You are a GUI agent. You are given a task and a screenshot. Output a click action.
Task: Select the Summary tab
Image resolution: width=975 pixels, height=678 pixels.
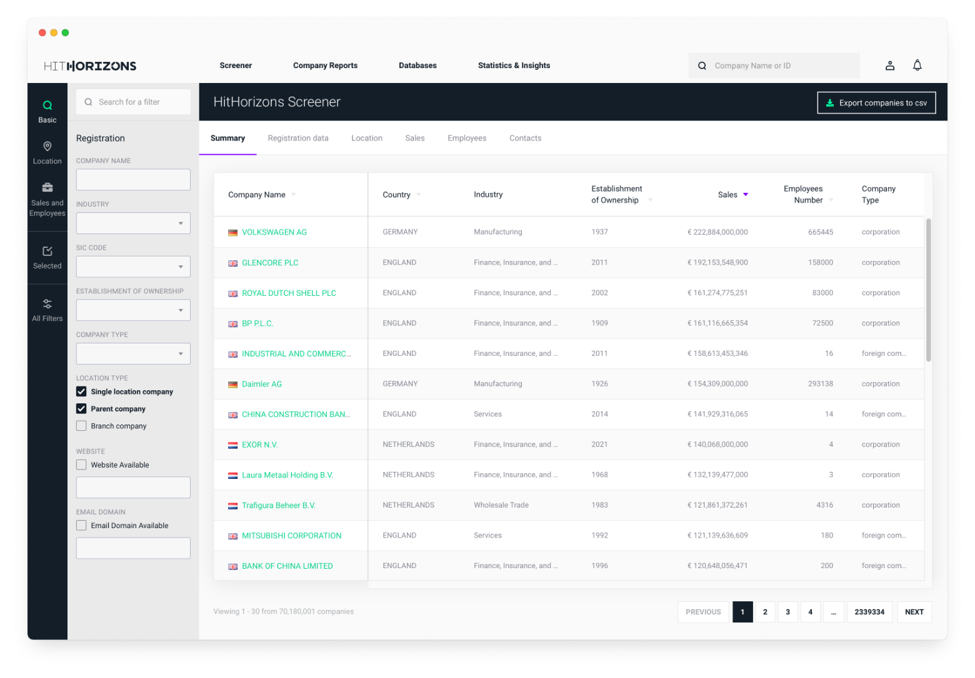[x=227, y=139]
